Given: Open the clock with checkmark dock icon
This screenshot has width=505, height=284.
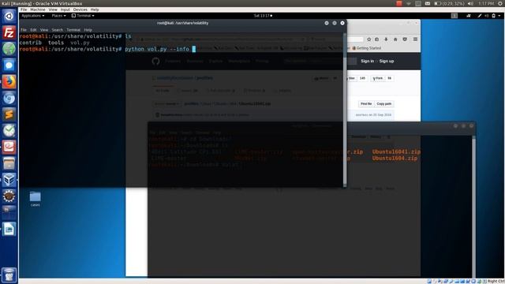Looking at the screenshot, I should [9, 131].
